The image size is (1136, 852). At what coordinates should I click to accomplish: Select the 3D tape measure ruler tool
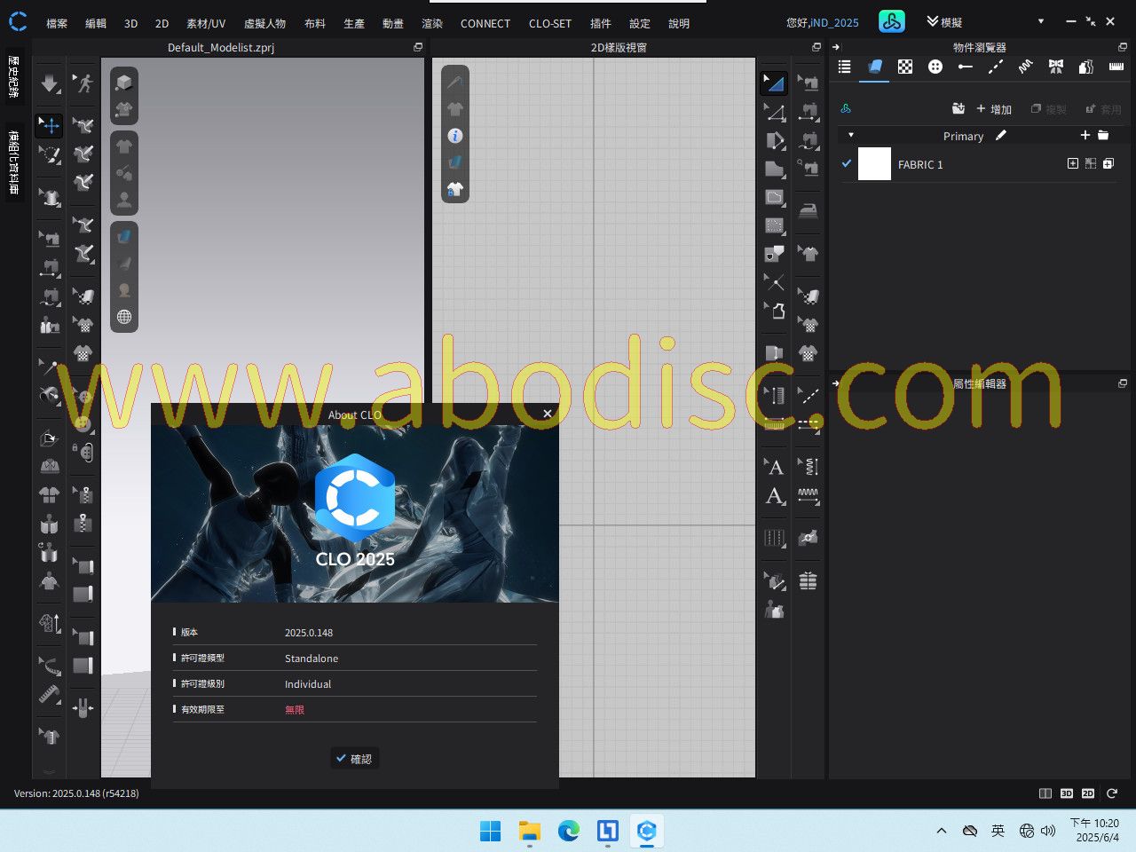pos(50,693)
